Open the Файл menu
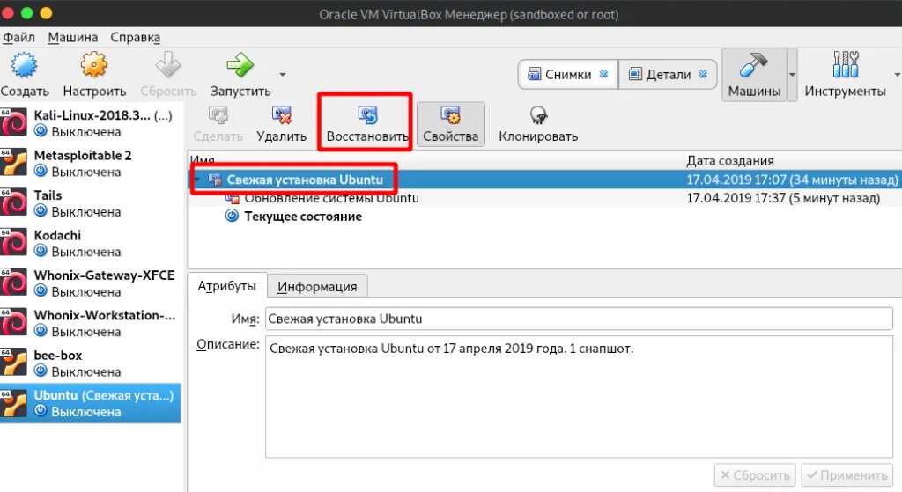 coord(19,37)
